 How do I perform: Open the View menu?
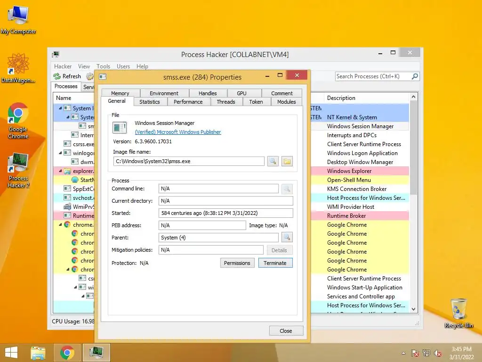[84, 66]
